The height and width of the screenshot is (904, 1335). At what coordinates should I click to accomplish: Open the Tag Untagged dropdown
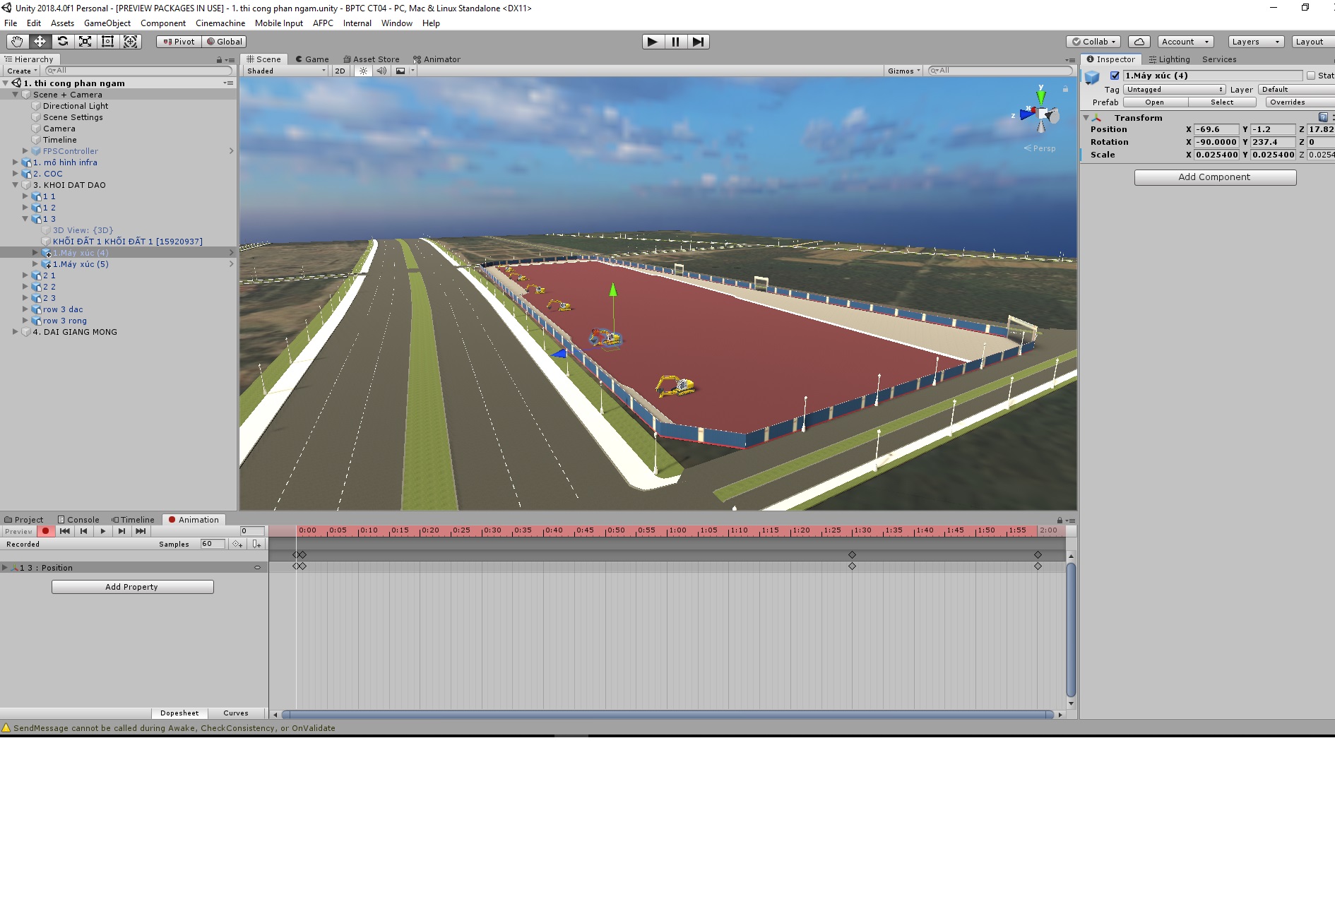(x=1174, y=90)
